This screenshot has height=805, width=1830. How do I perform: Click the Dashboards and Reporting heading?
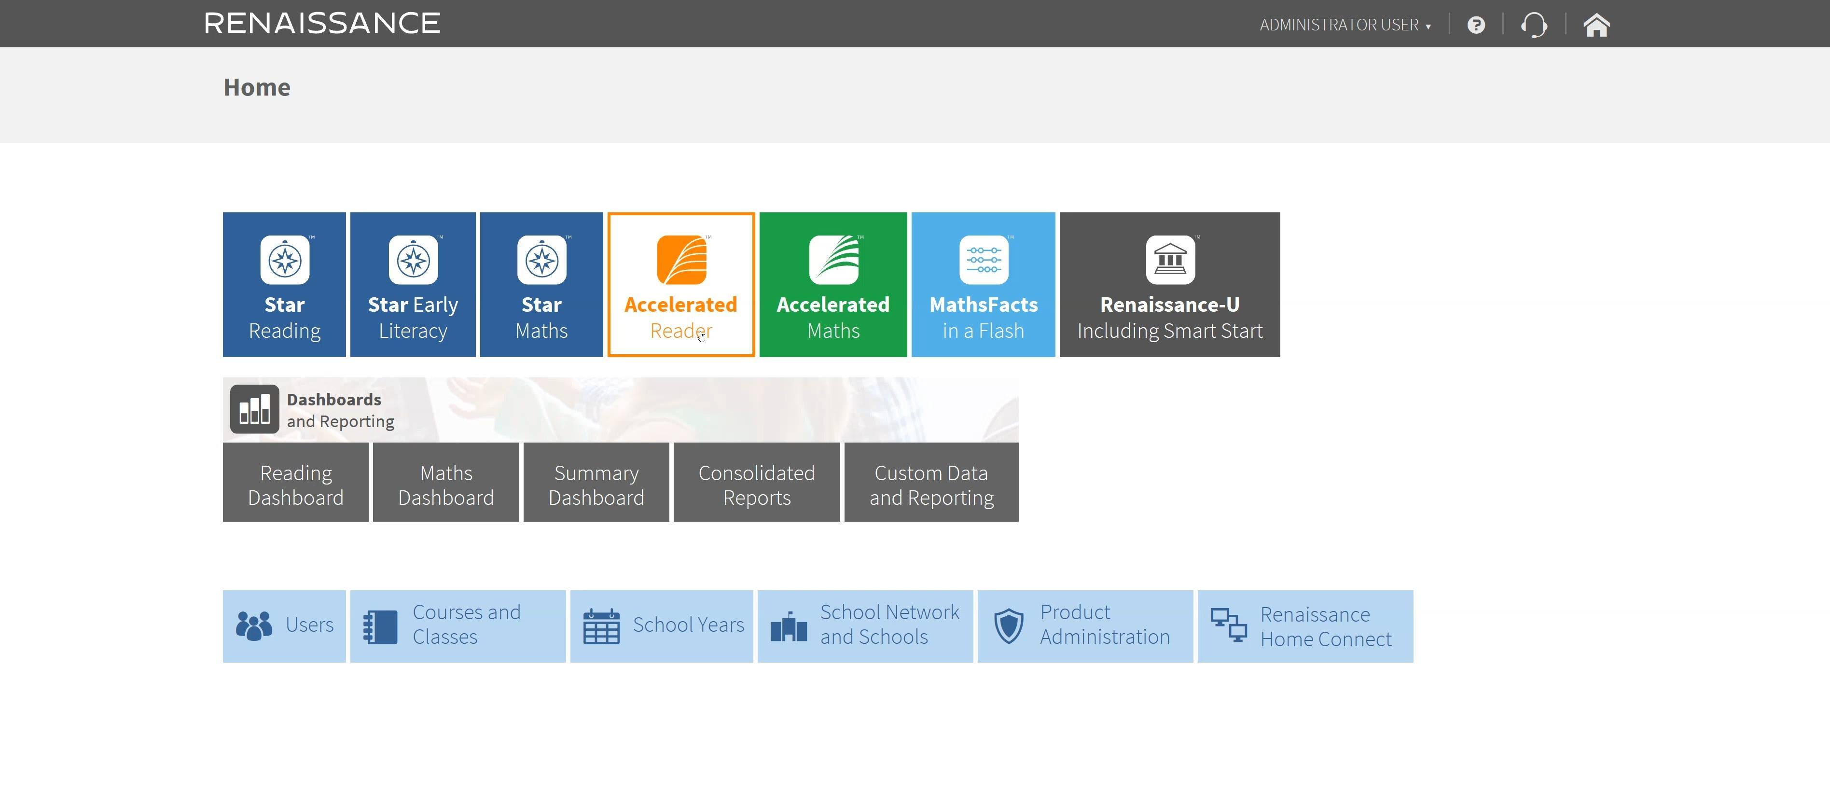pyautogui.click(x=340, y=410)
